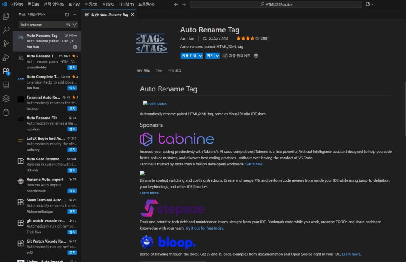The height and width of the screenshot is (262, 406).
Task: Click the Build Status badge image
Action: 155,104
